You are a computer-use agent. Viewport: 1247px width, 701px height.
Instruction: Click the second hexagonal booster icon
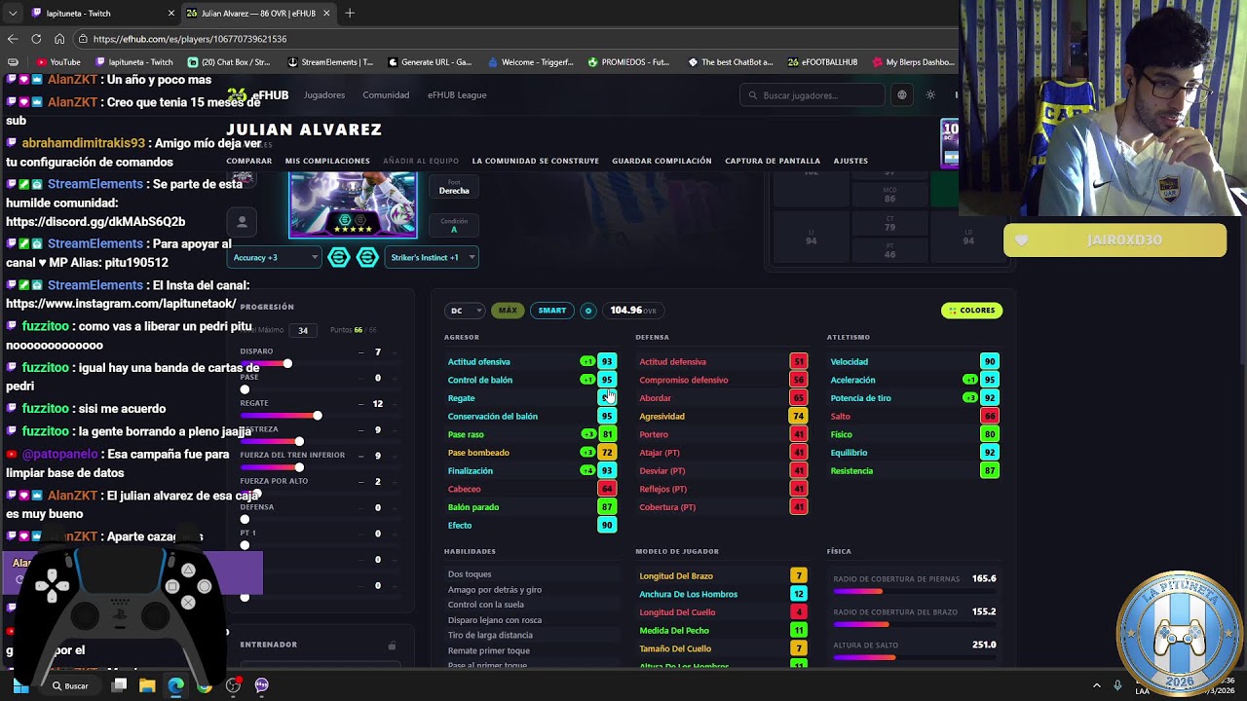coord(367,257)
